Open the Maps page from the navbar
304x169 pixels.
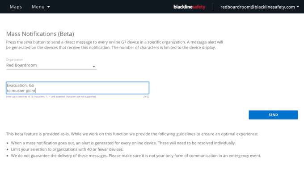pos(16,7)
